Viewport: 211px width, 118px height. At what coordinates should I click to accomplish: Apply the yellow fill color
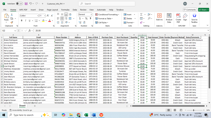43,21
